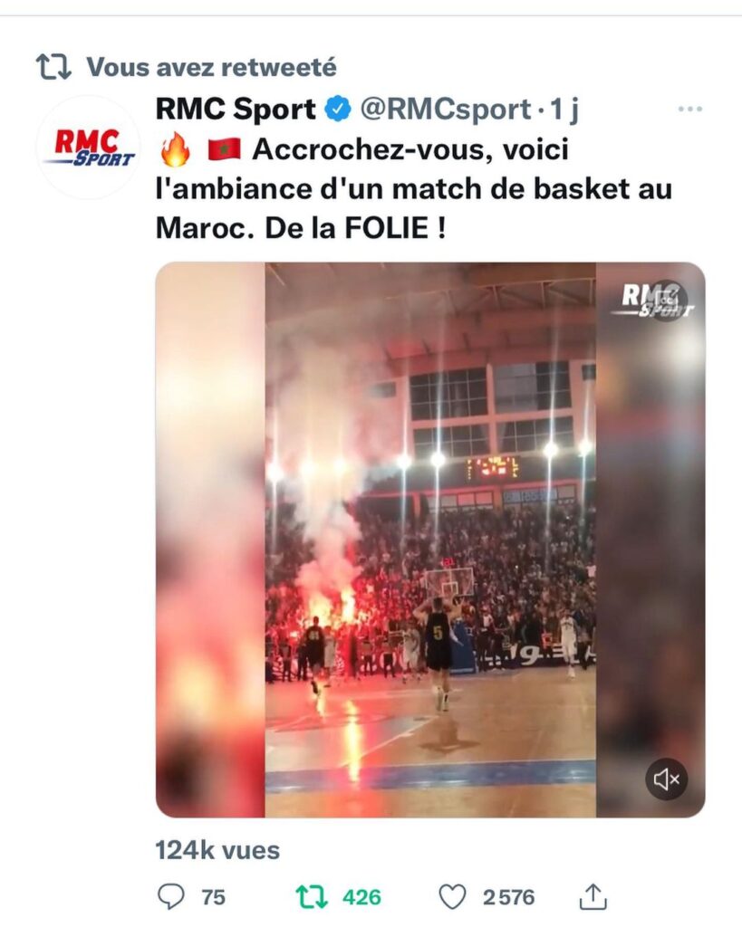
Task: Tap the share upload icon
Action: tap(593, 896)
